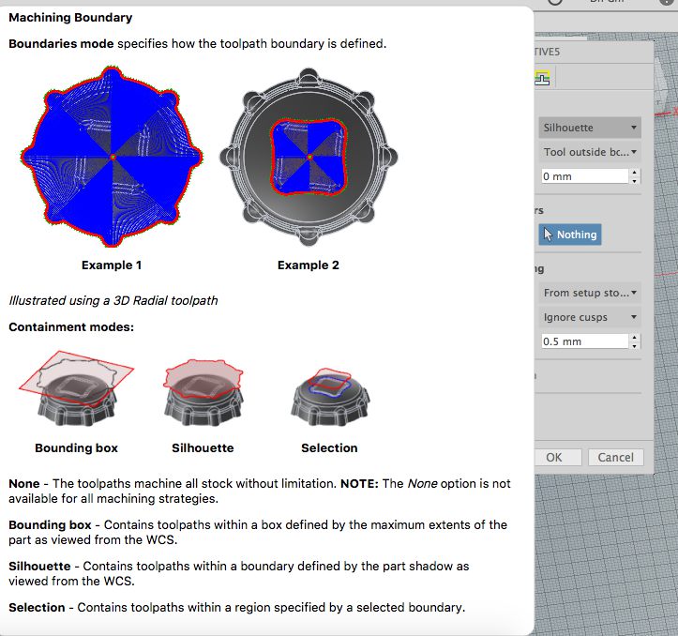Click the 0.5 mm value input field
Screen dimensions: 678x636
click(x=584, y=341)
